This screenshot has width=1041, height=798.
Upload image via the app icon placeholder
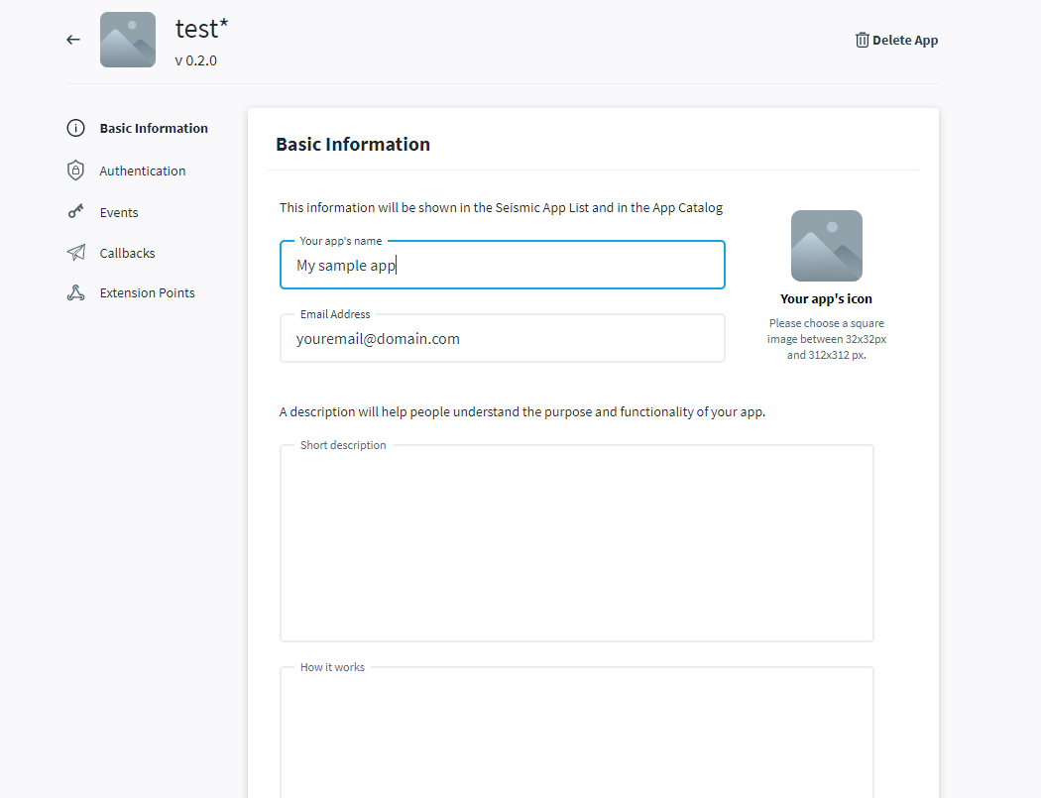827,246
